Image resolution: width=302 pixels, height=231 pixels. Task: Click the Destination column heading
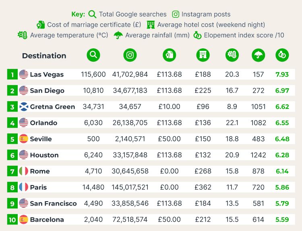44,56
